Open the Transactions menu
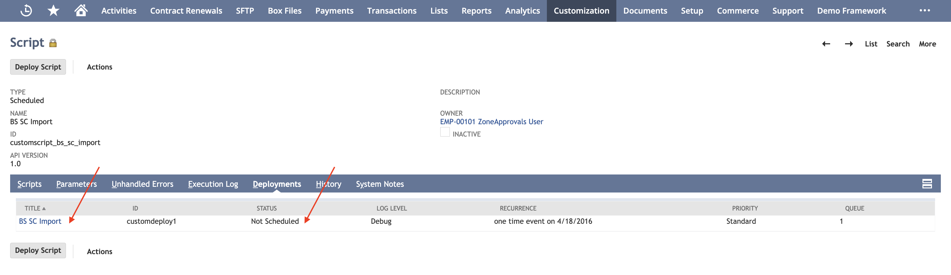The width and height of the screenshot is (951, 275). [392, 11]
